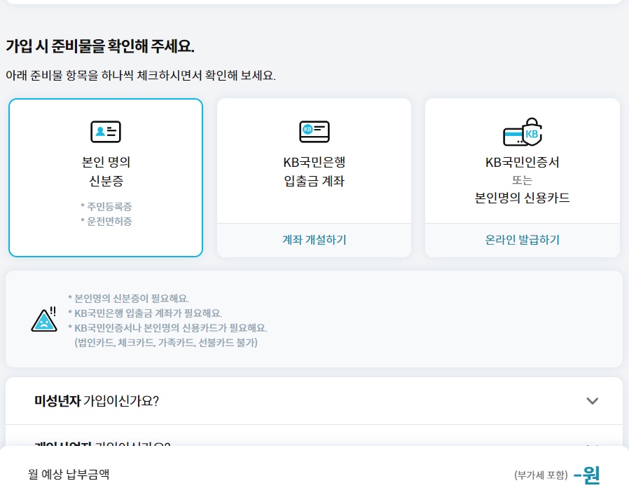Click the text 아래 준비물 항목을 하나씩 체크하시면서 확인해 보세요.
Viewport: 629px width, 488px height.
click(141, 76)
